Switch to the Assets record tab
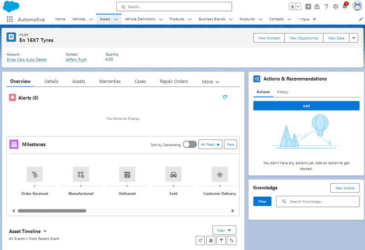The height and width of the screenshot is (250, 365). (78, 82)
